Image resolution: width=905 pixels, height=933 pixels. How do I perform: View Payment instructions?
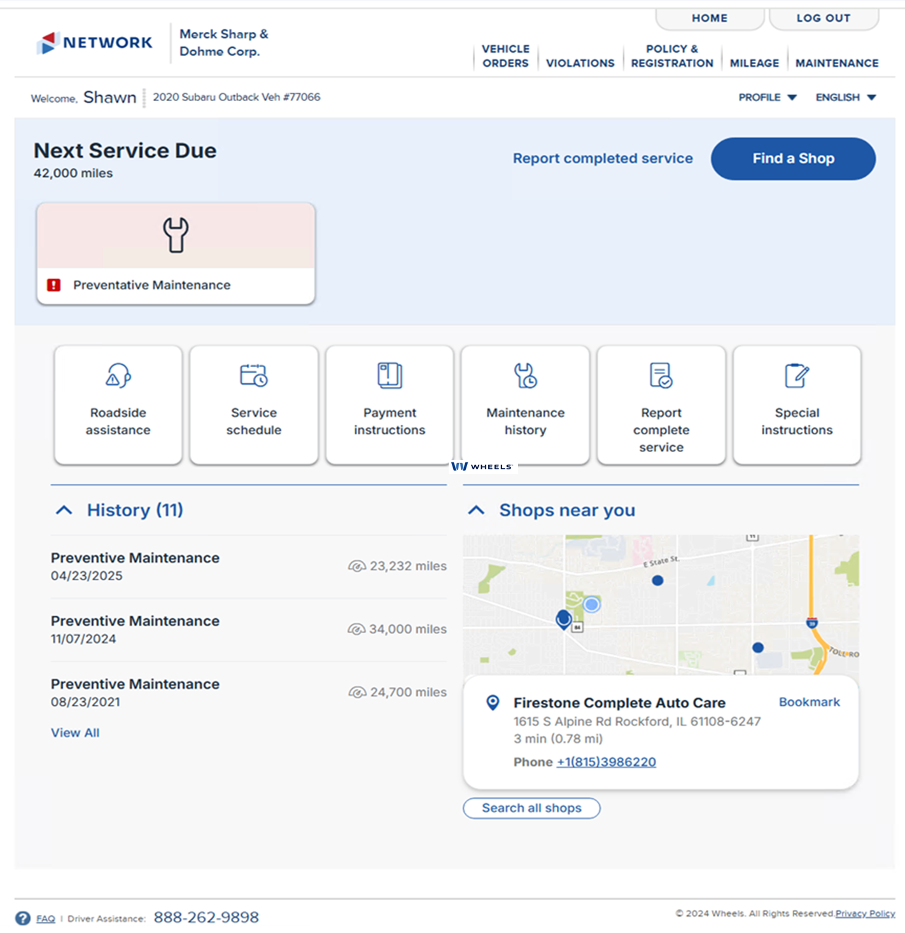389,404
